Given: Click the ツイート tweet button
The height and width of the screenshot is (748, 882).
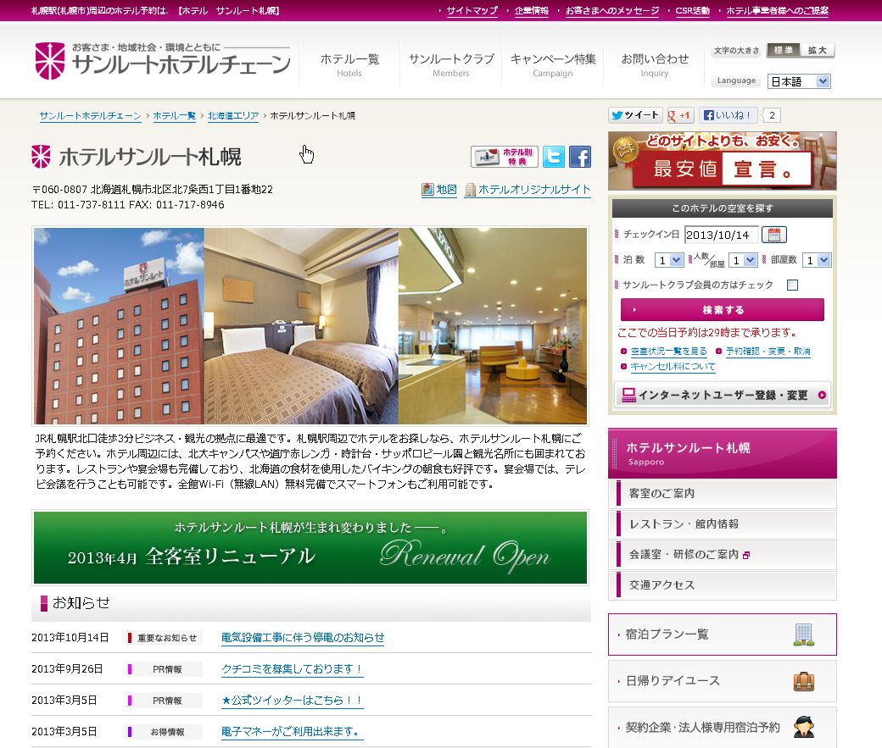Looking at the screenshot, I should click(x=635, y=115).
